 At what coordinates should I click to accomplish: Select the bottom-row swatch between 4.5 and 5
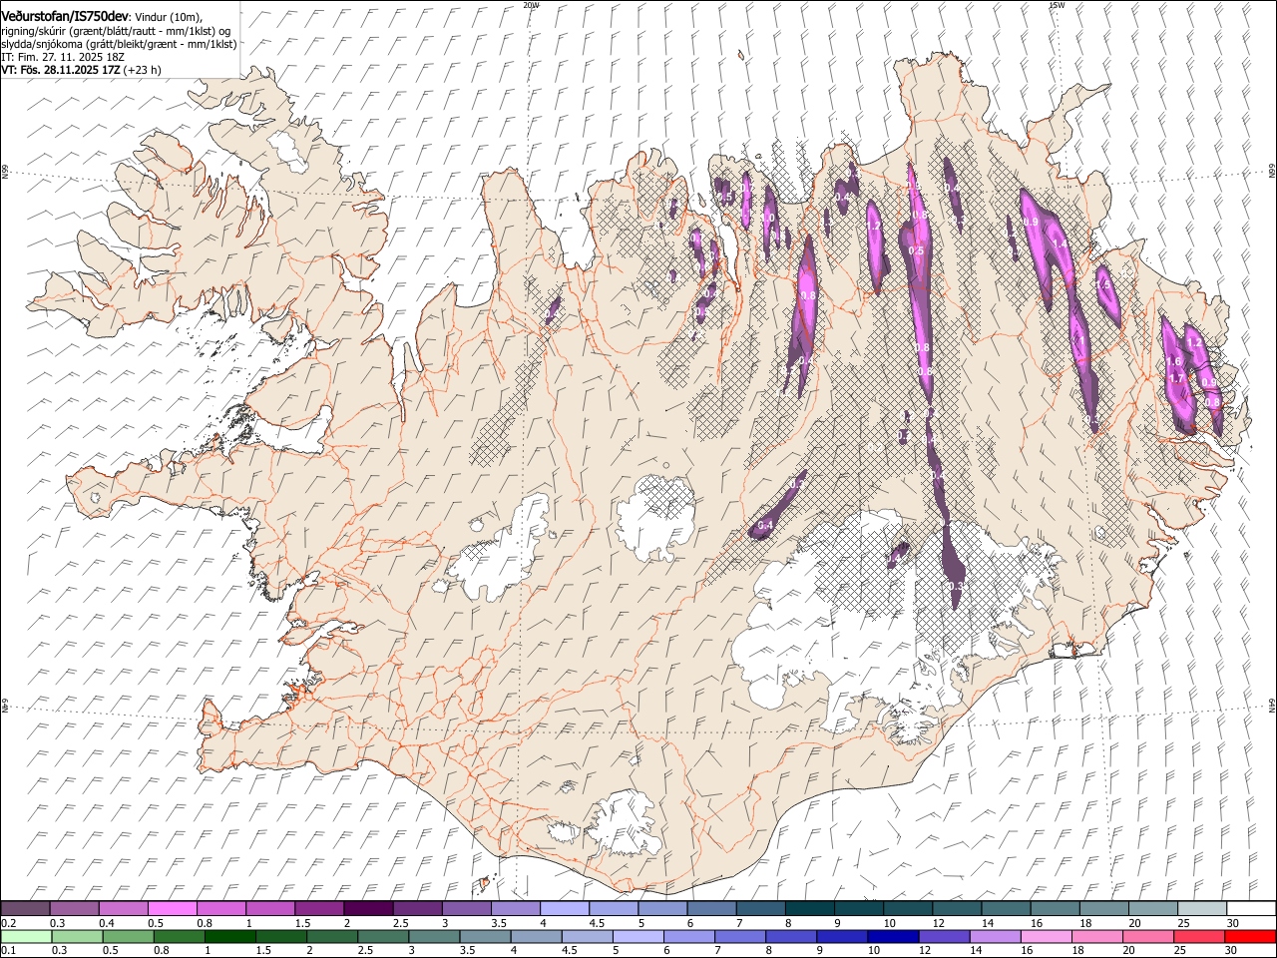click(x=587, y=937)
